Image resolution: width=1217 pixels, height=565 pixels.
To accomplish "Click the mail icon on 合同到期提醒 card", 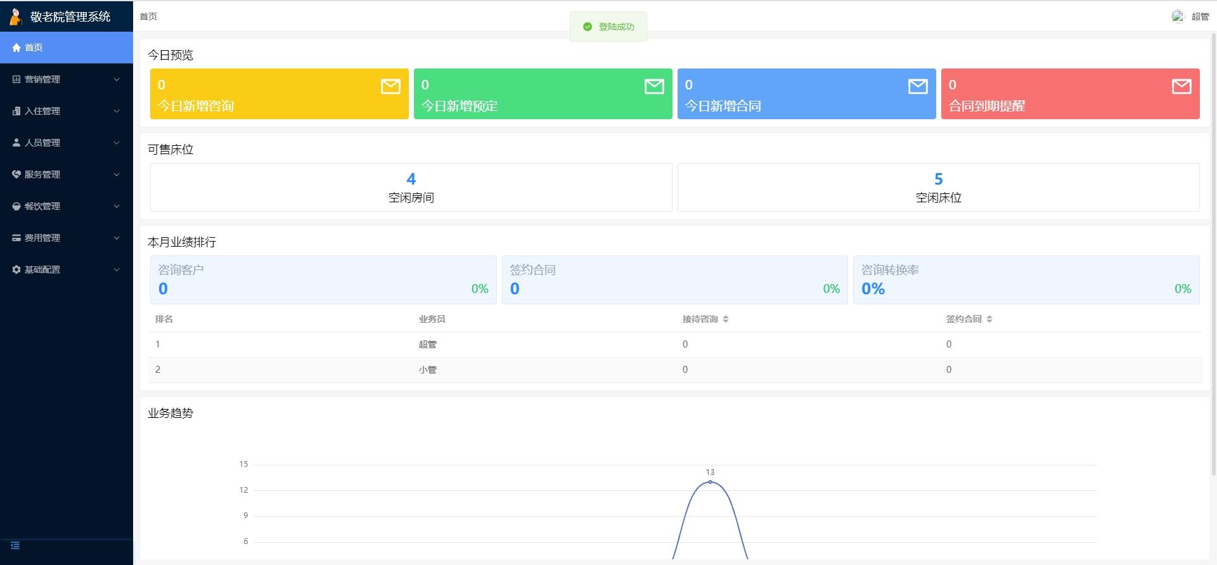I will pos(1182,86).
